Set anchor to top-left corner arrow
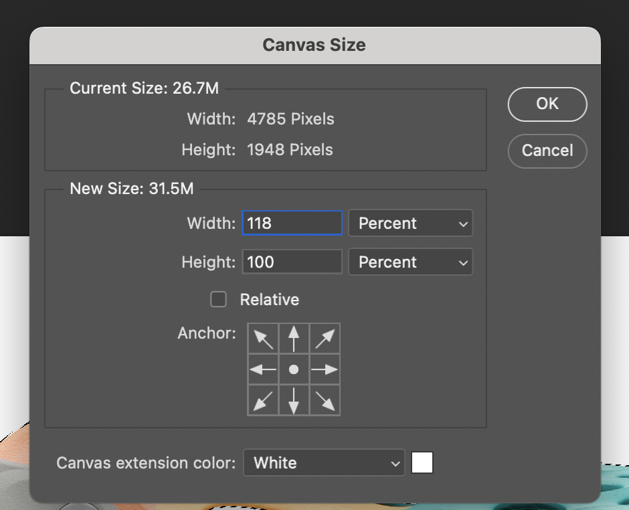629x510 pixels. pos(263,338)
